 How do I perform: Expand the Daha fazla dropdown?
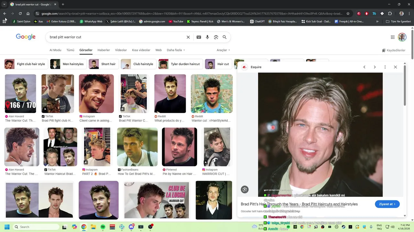(176, 50)
